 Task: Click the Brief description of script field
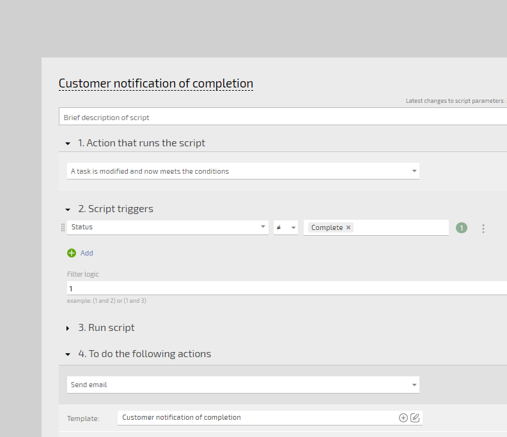[x=281, y=118]
